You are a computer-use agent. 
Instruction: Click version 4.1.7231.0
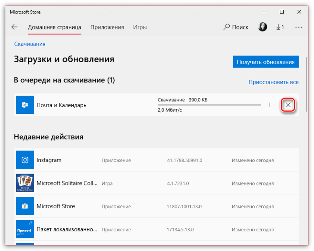(178, 183)
